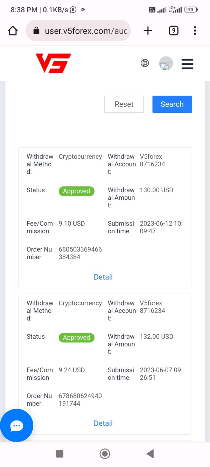Screen dimensions: 210x467
Task: Open Detail for the 130.00 USD withdrawal
Action: point(103,277)
